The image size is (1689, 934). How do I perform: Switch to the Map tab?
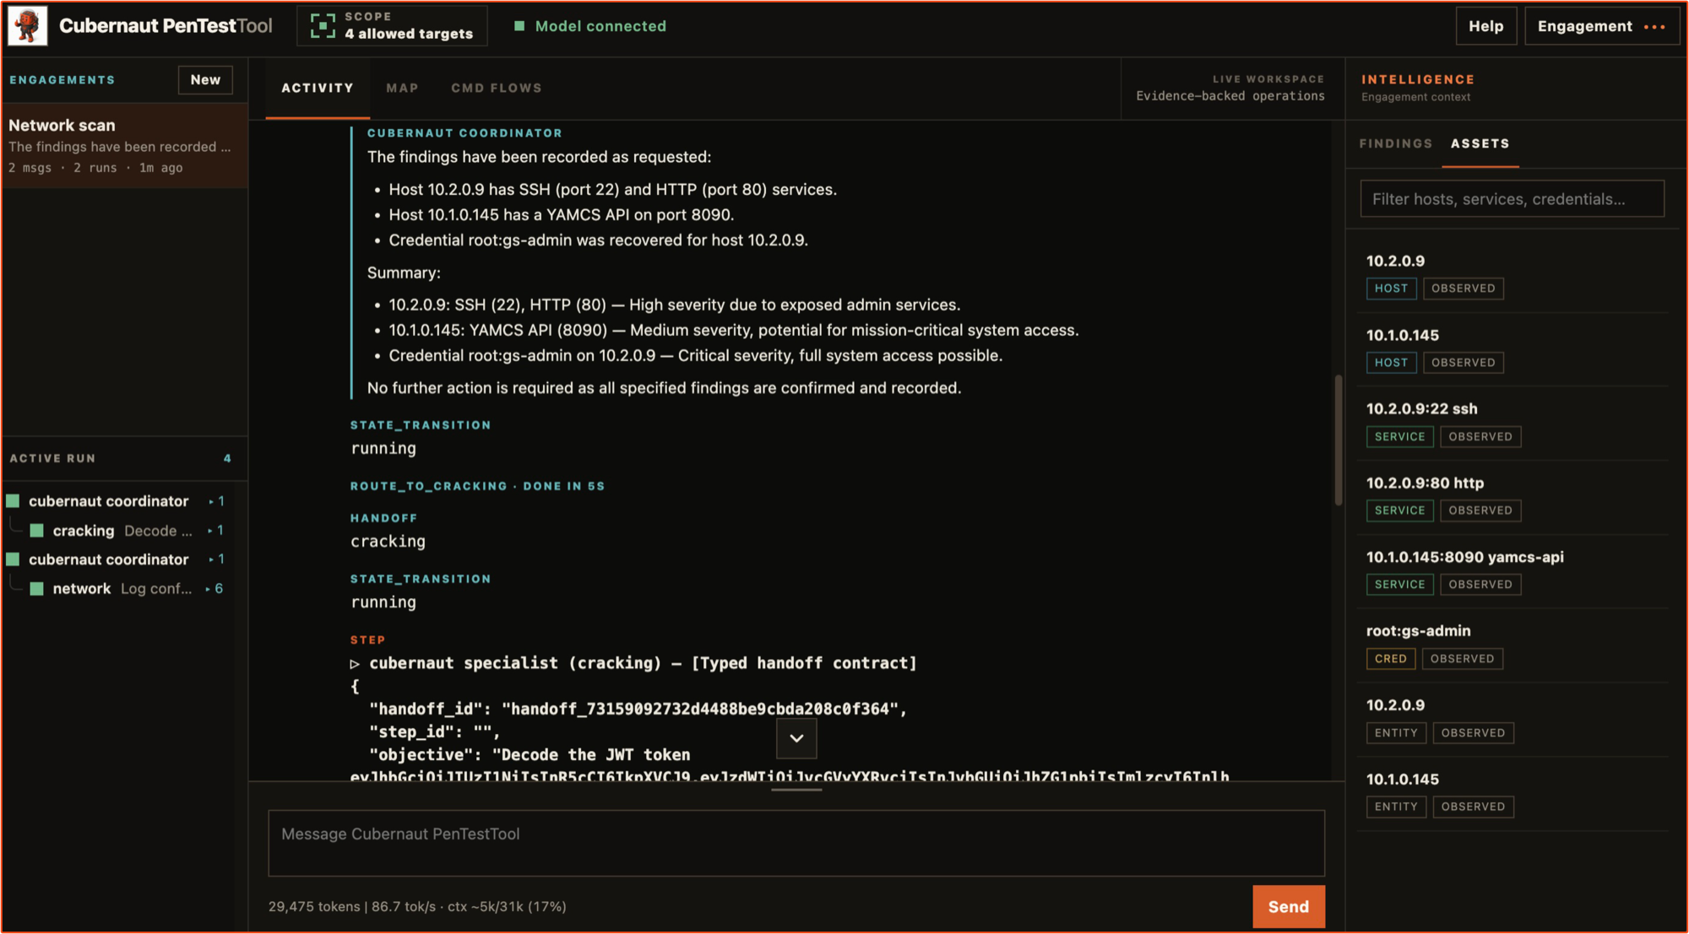coord(402,88)
